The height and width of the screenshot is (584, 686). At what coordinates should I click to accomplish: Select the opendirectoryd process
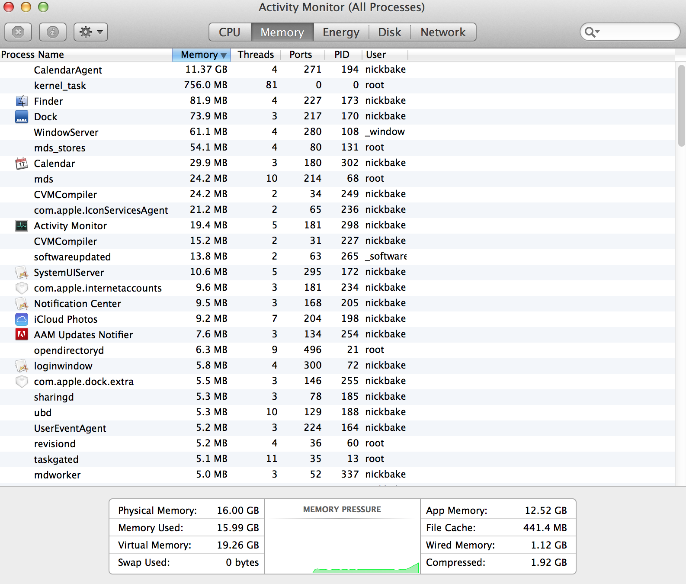[x=337, y=350]
